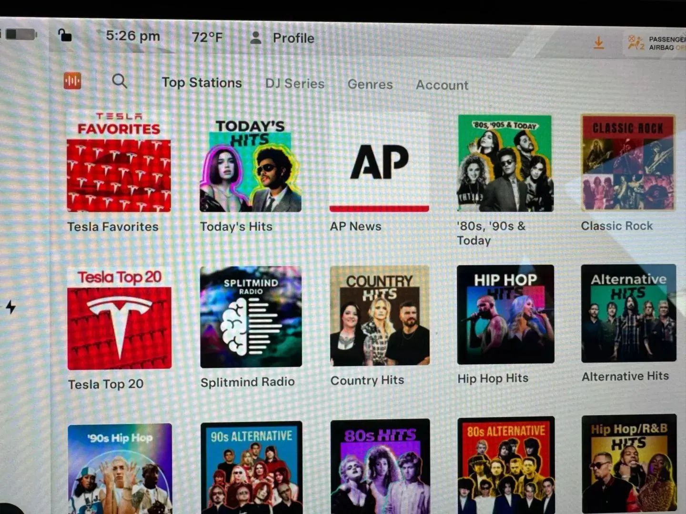Switch to the Top Stations tab
The width and height of the screenshot is (686, 514).
[202, 83]
